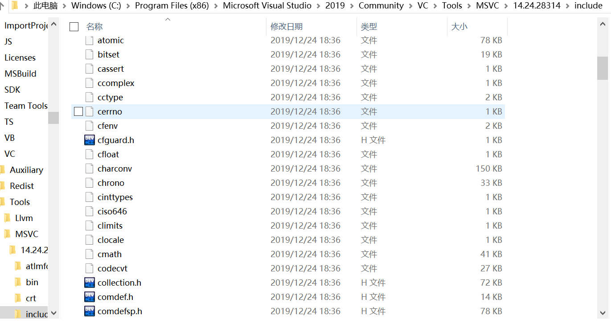Select Team Tools in the navigation tree
The image size is (611, 332).
[26, 106]
